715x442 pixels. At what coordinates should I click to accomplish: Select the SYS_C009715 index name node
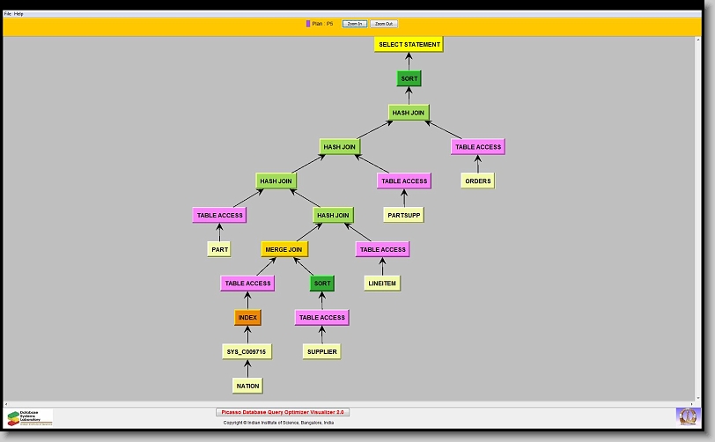tap(247, 351)
